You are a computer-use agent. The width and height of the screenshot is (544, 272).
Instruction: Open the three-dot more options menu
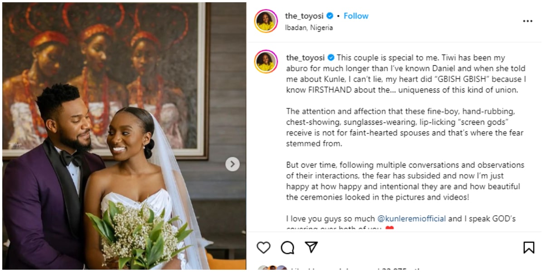point(528,21)
